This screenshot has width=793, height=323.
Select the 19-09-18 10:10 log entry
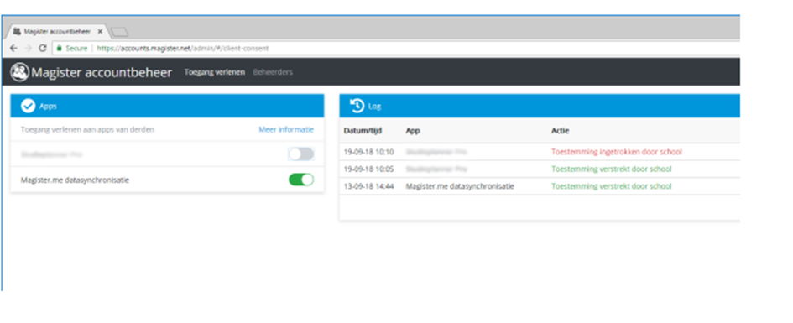click(540, 152)
